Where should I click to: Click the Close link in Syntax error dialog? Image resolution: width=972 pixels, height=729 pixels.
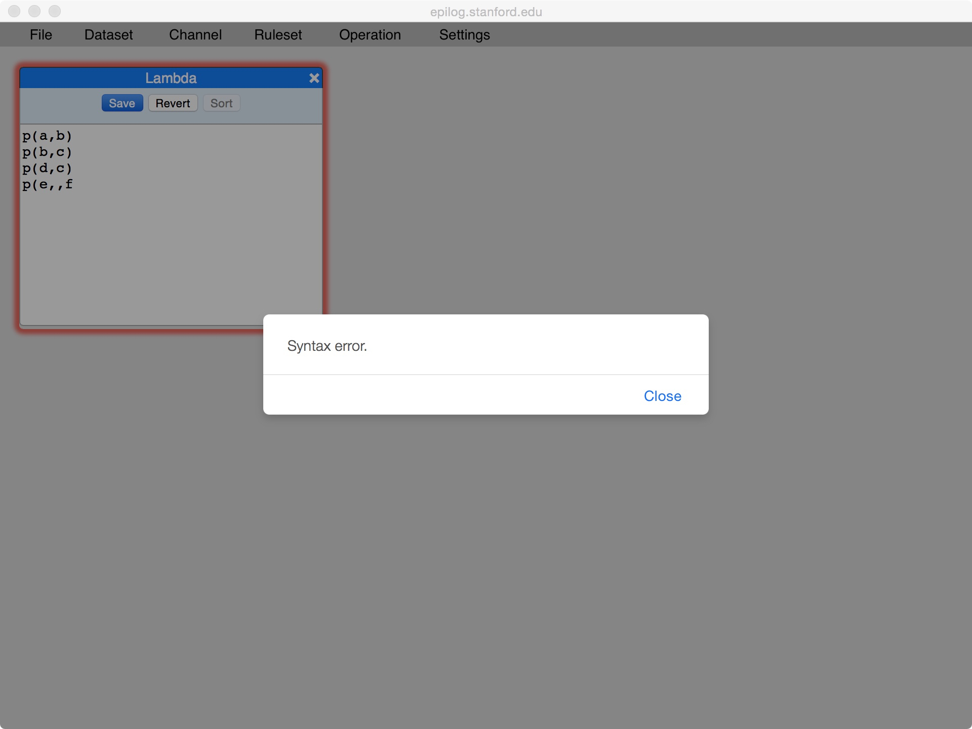tap(662, 396)
